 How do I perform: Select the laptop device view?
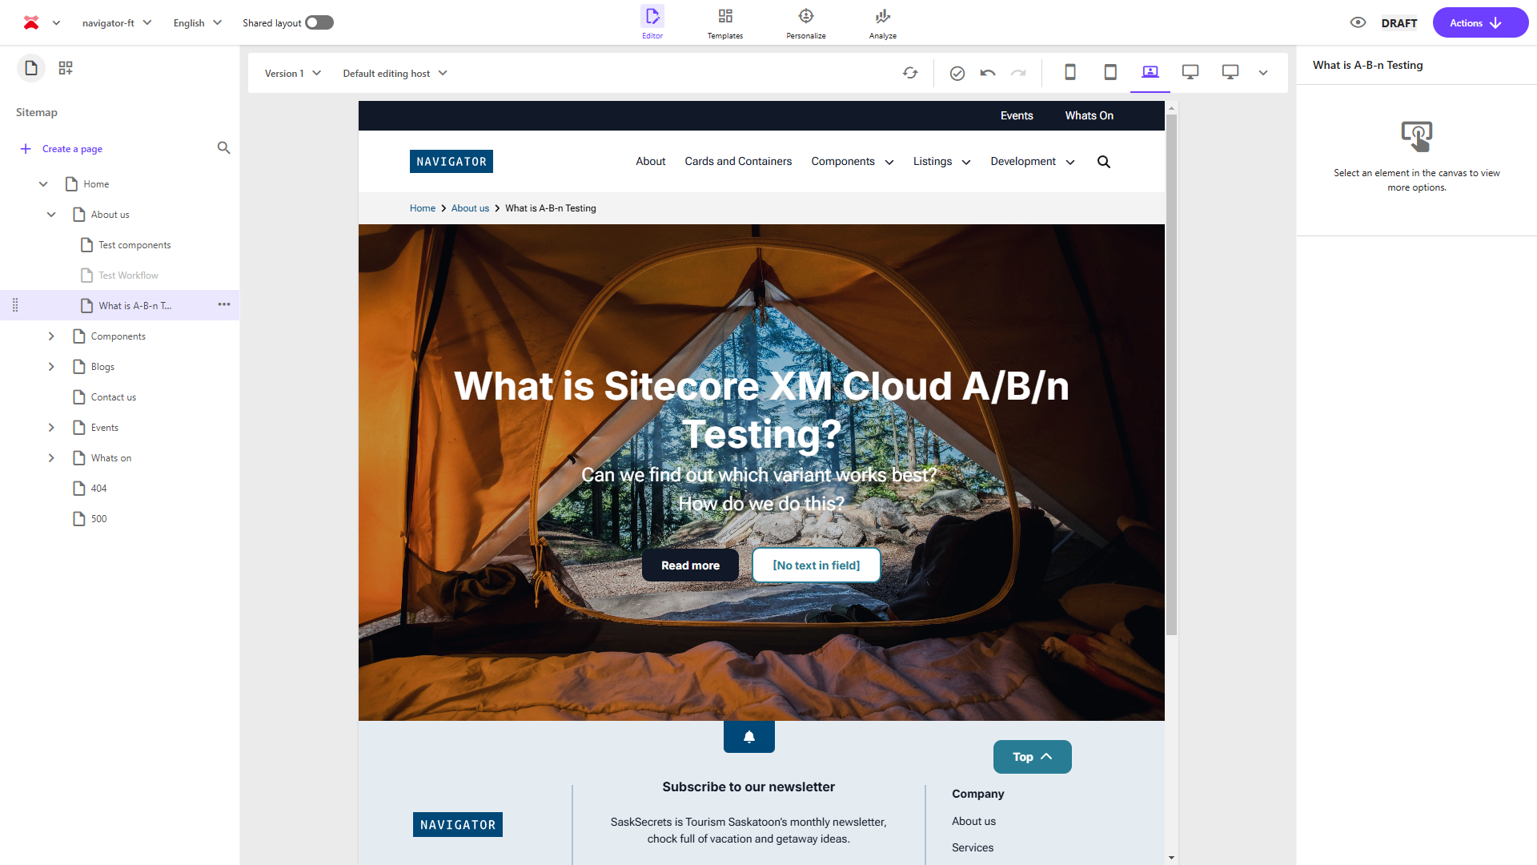coord(1150,72)
